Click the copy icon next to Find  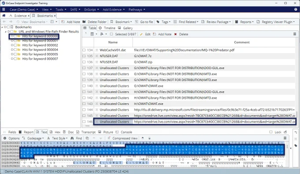pos(87,138)
